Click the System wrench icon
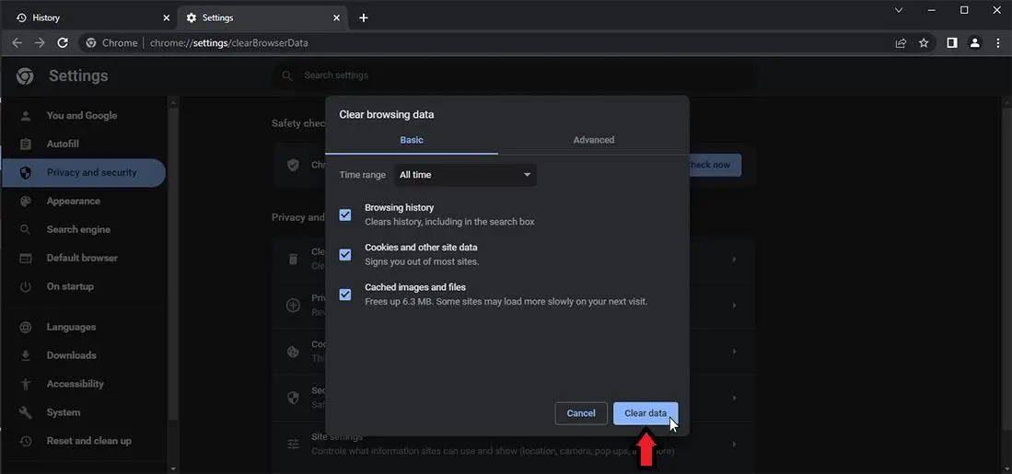 tap(26, 412)
